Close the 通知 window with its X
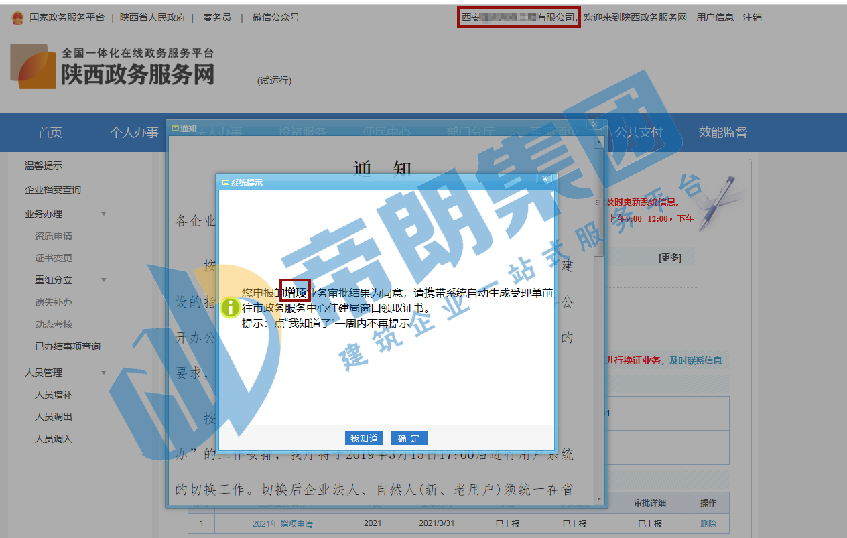Viewport: 847px width, 538px height. click(x=594, y=125)
